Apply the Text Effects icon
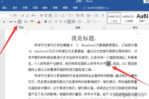Image resolution: width=149 pixels, height=99 pixels. 26,22
